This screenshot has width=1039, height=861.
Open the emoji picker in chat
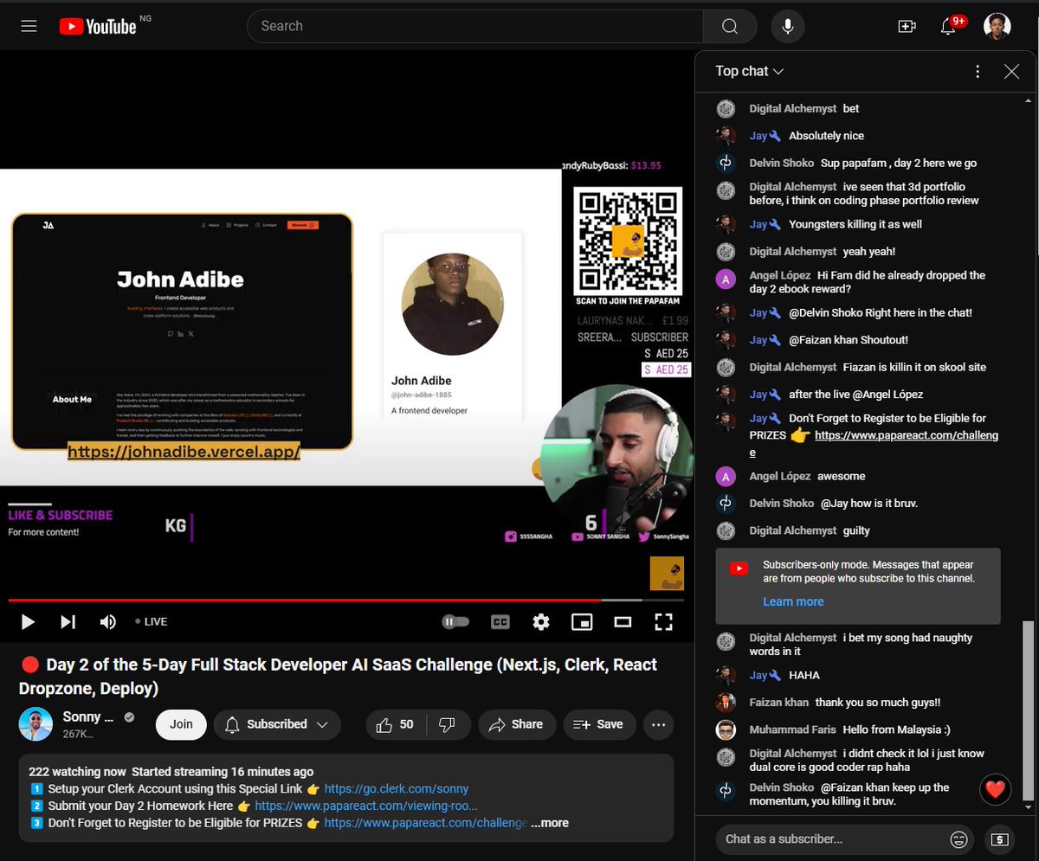958,839
